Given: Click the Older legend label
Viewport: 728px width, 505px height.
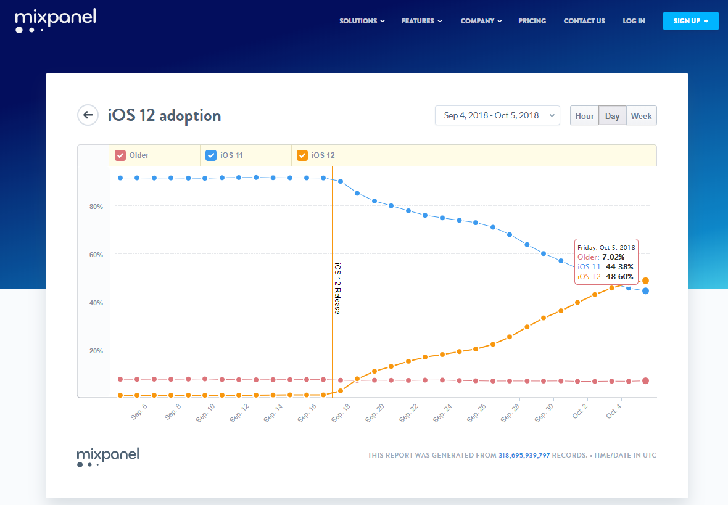Looking at the screenshot, I should point(139,155).
